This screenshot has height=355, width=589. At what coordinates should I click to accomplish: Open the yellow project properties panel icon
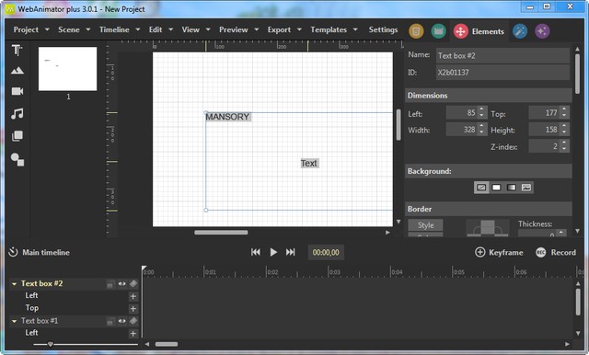click(x=416, y=31)
